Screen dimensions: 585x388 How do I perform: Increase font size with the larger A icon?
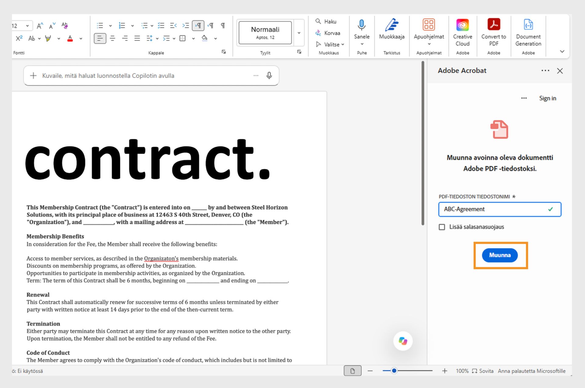tap(40, 26)
